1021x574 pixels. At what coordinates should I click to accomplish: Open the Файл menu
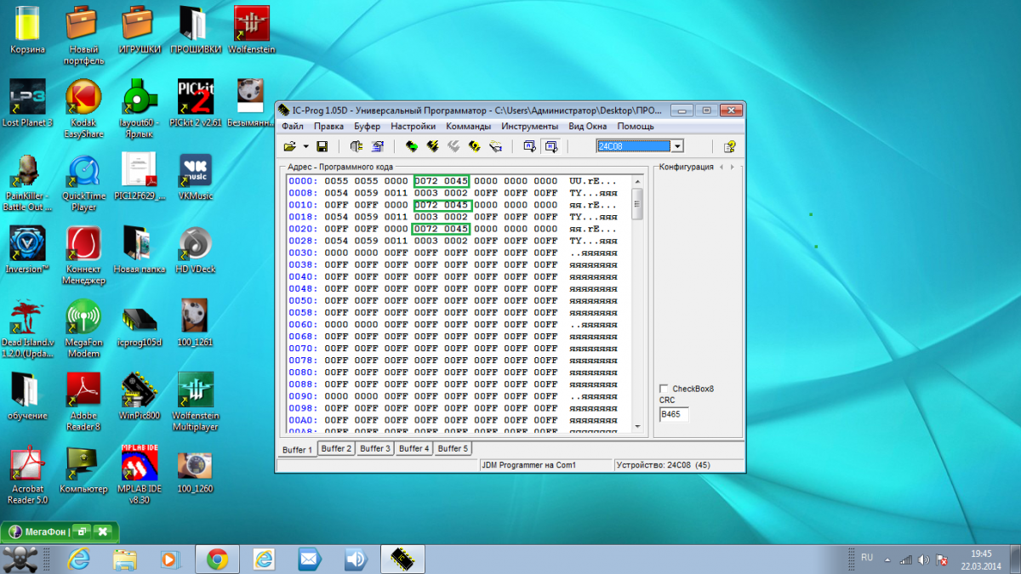(293, 127)
